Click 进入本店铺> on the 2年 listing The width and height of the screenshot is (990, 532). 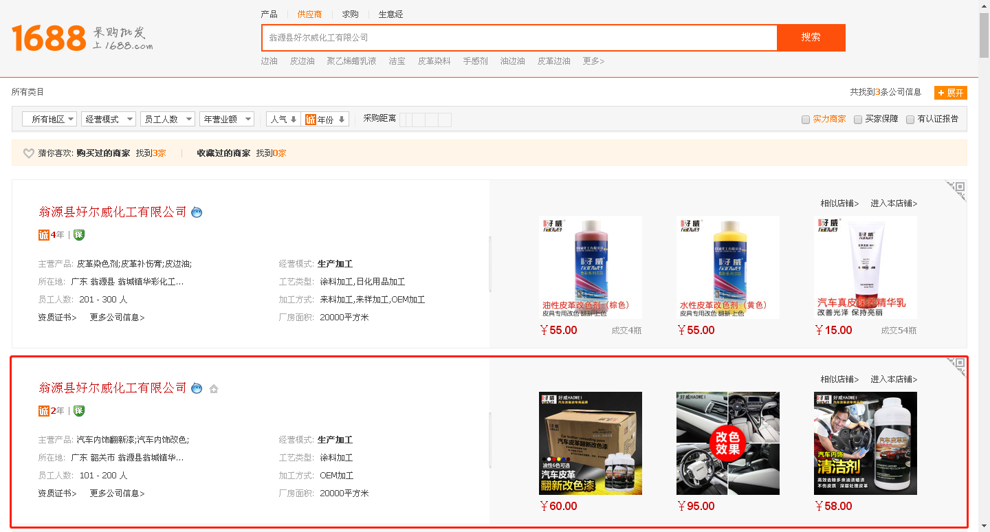click(894, 379)
